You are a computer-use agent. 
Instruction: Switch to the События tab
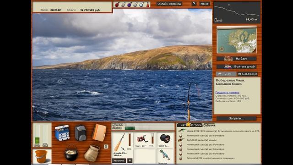point(209,125)
